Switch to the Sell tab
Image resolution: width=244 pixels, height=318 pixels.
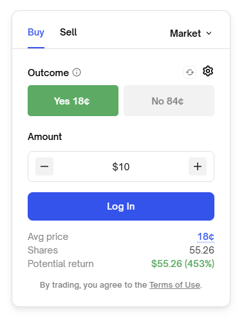tap(68, 32)
